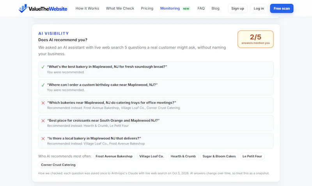This screenshot has height=186, width=312.
Task: Select the Hearth & Crumb chip
Action: [183, 156]
